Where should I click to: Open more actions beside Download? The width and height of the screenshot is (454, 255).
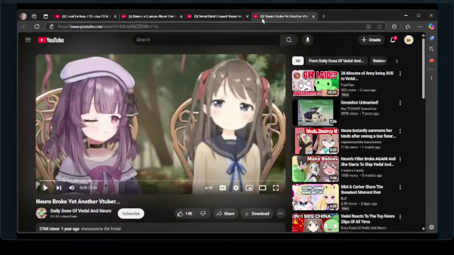coord(281,214)
